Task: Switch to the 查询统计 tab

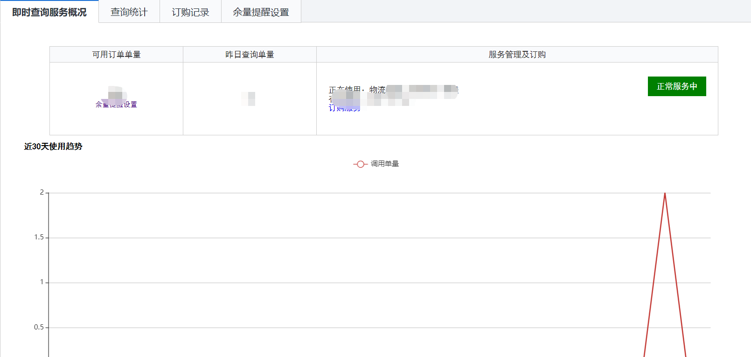Action: pos(129,12)
